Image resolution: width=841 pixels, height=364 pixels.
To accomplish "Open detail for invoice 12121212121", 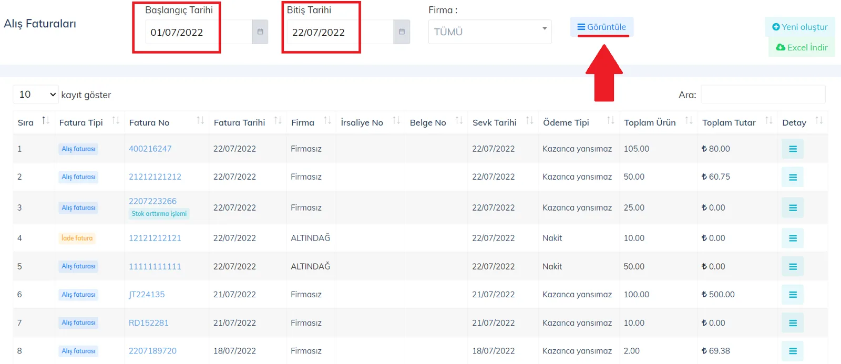I will 793,238.
